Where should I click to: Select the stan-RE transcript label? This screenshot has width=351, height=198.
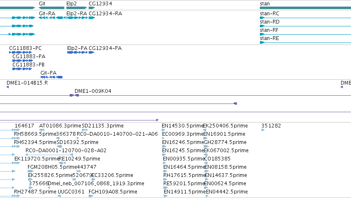tap(269, 38)
